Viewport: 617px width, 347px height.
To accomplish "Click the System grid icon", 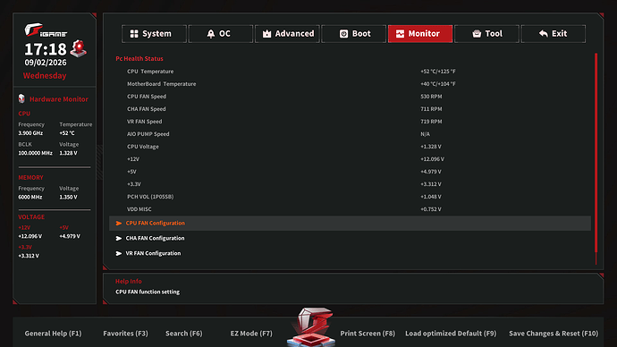I will 134,34.
